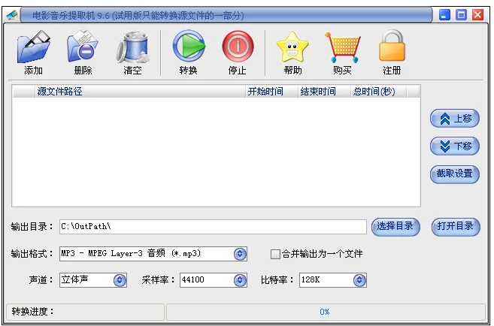Open the 比特率 128K dropdown
This screenshot has height=326, width=494.
(x=359, y=280)
